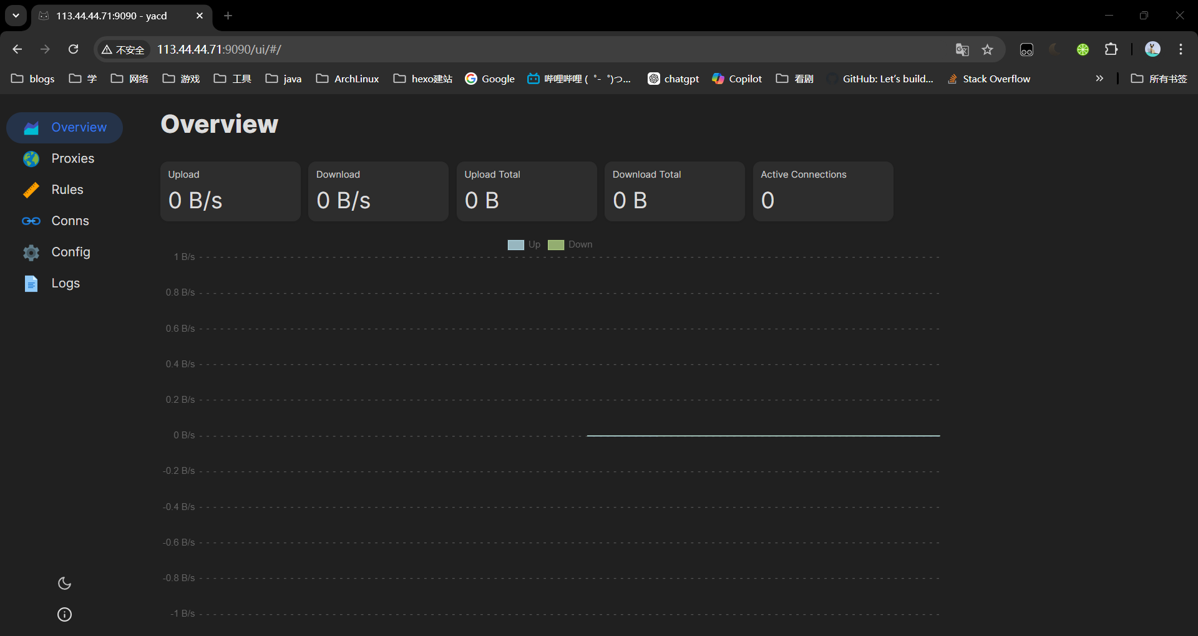Click the Active Connections card
Screen dimensions: 1198x636
823,191
